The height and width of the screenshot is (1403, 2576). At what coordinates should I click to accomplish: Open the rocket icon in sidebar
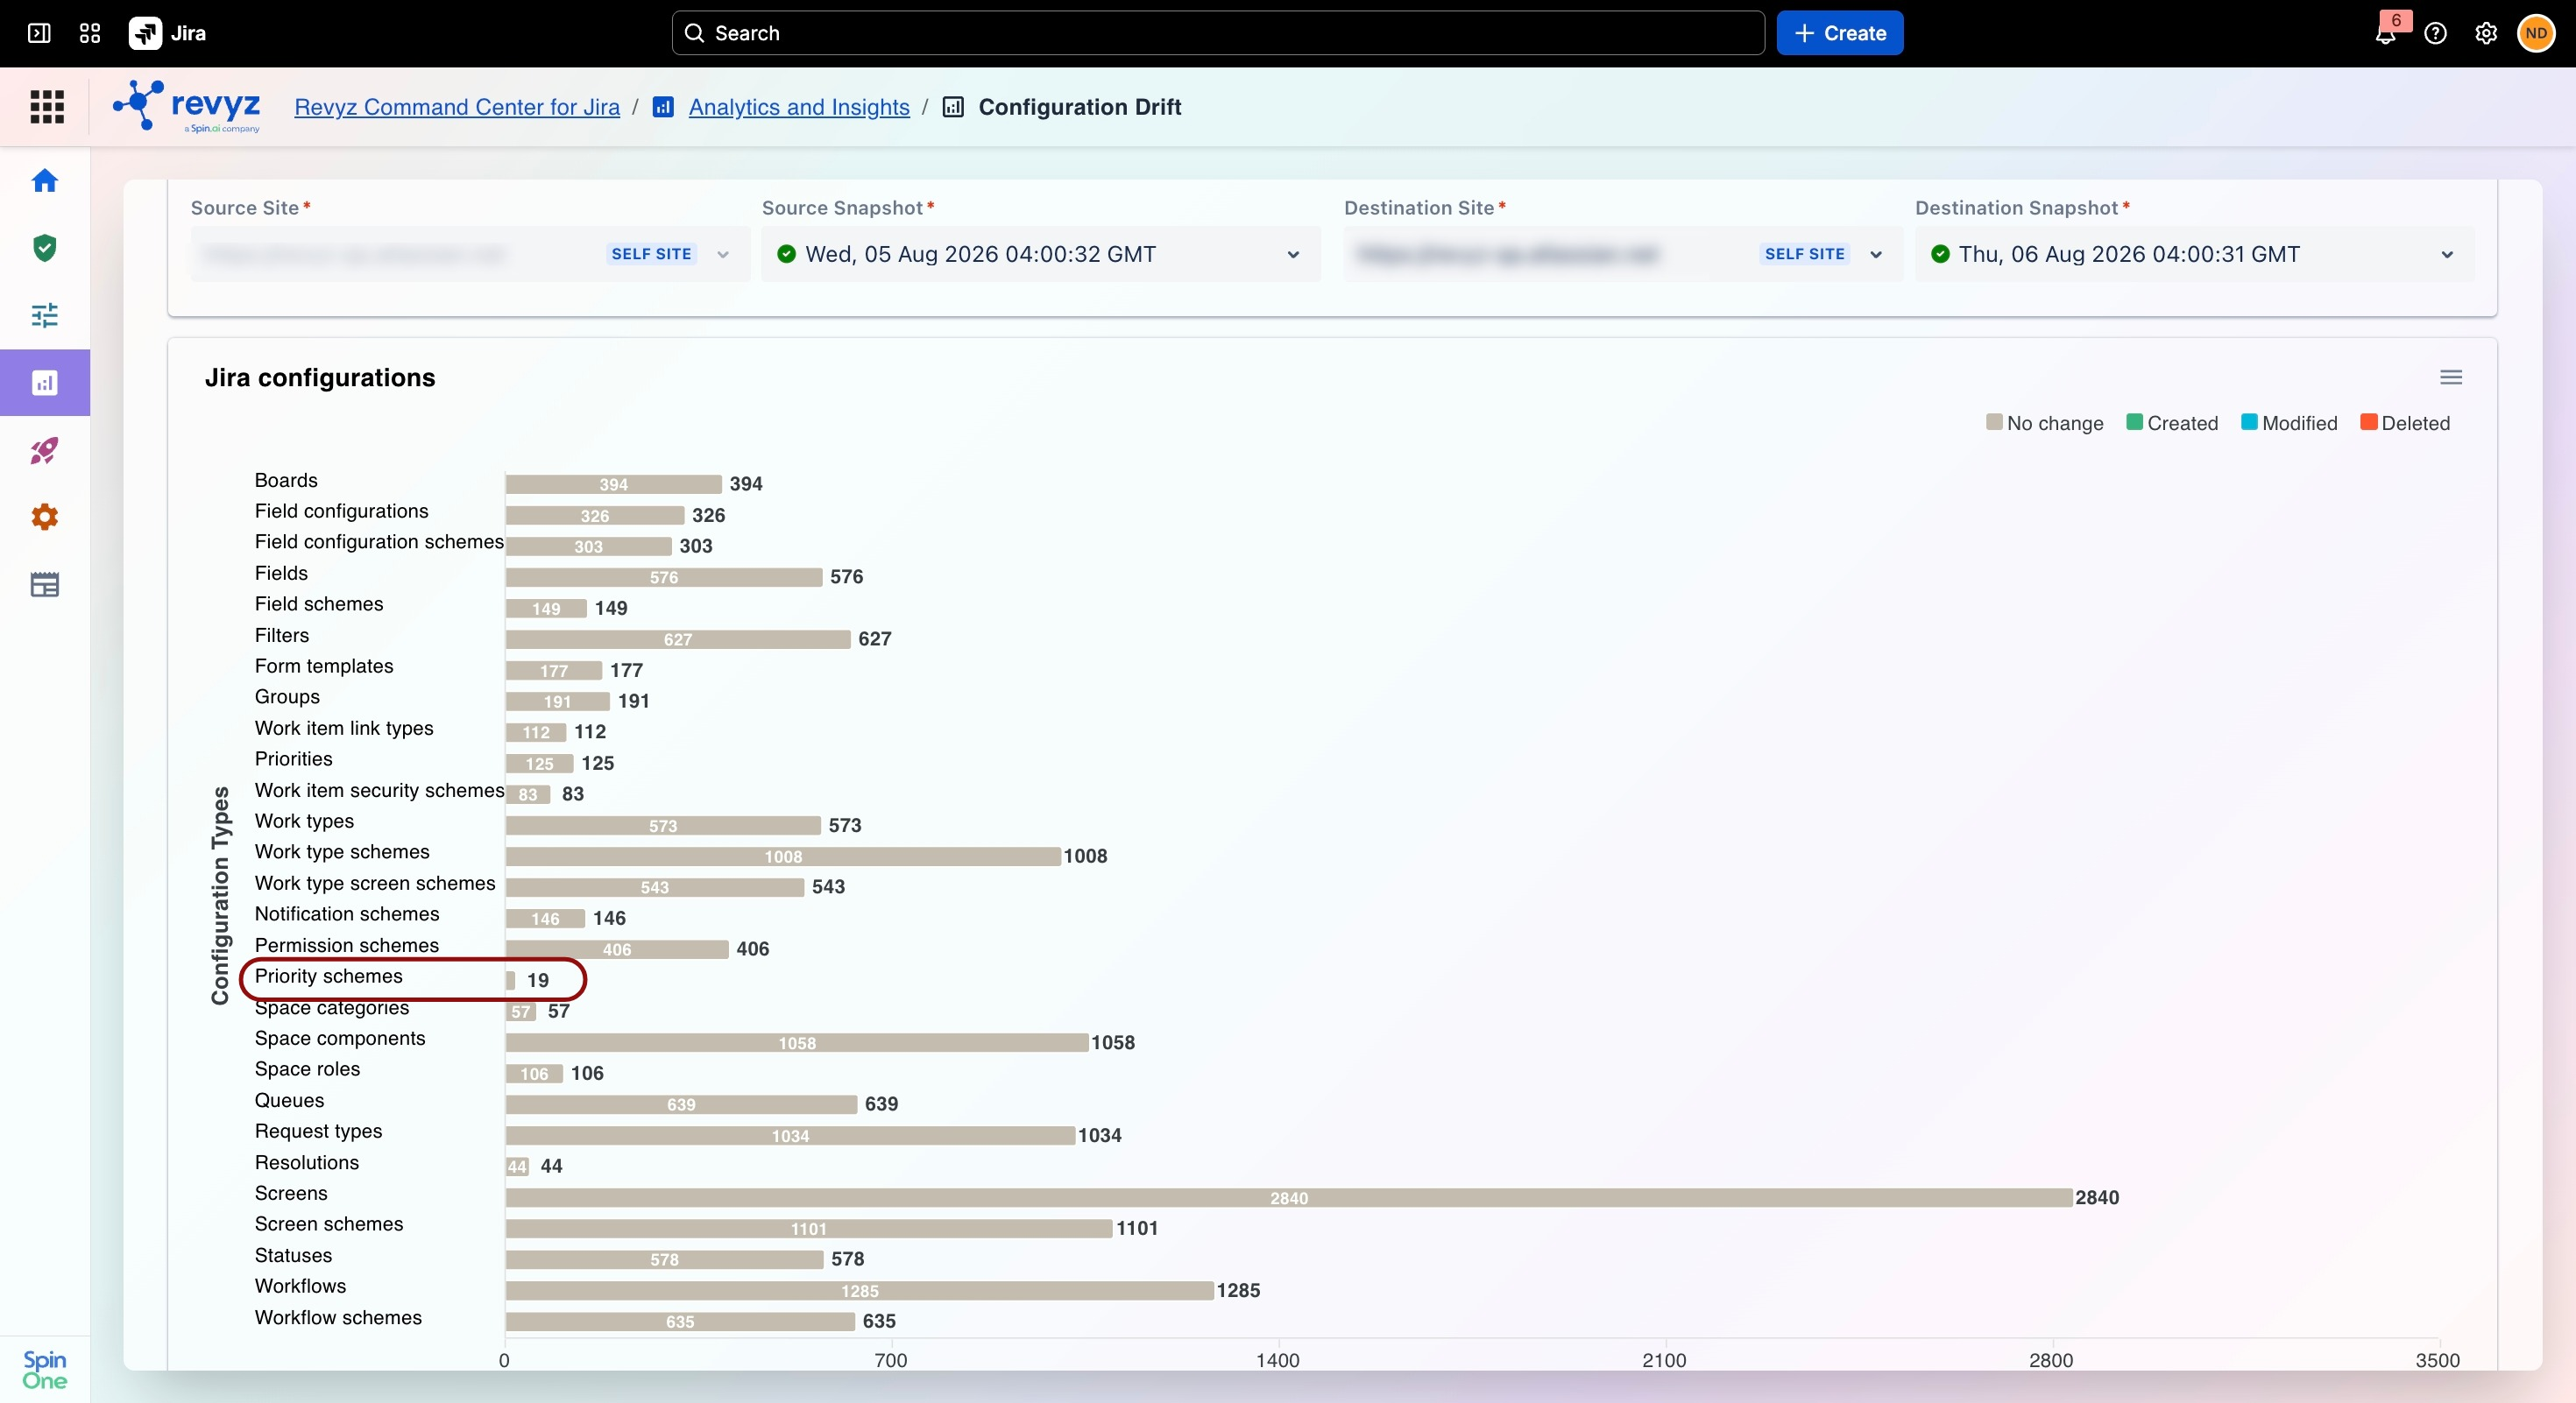tap(45, 451)
